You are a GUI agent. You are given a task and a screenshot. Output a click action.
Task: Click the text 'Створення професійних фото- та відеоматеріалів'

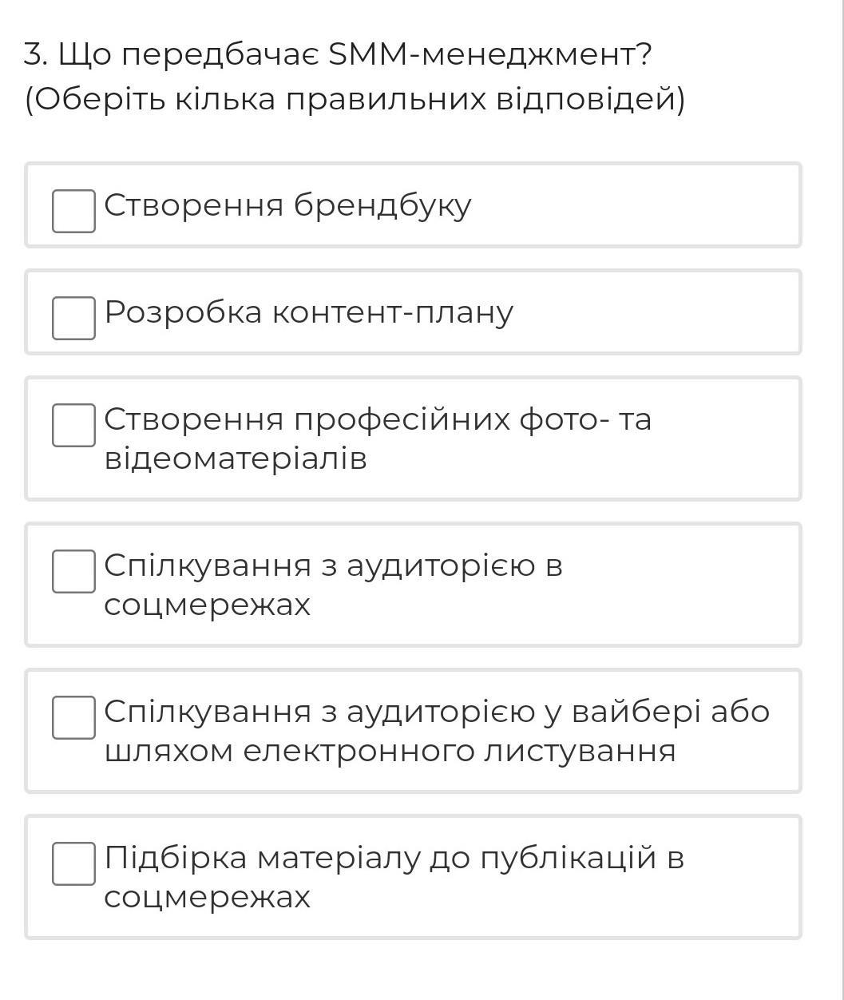pyautogui.click(x=378, y=438)
